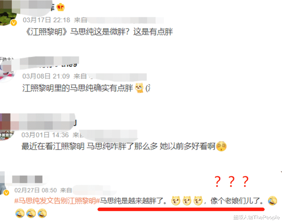Click the 03月08日 21:09 timestamp

coord(46,76)
